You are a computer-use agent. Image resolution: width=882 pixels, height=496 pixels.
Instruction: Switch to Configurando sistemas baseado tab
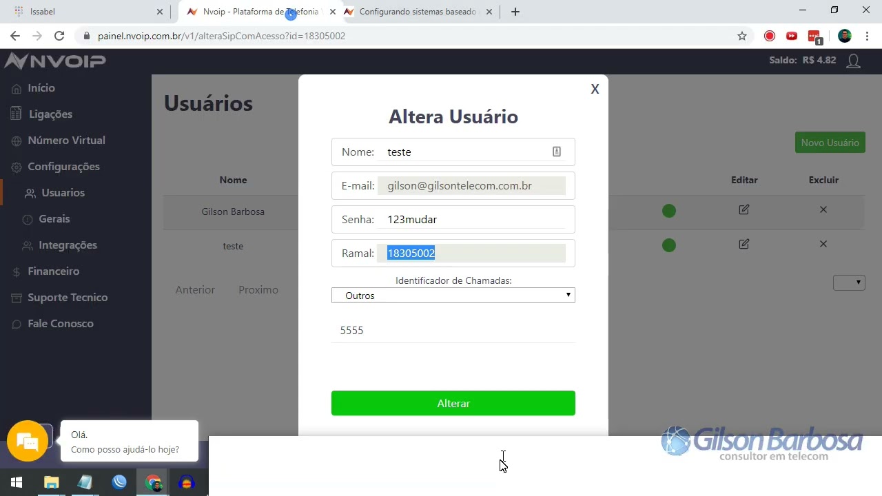click(420, 12)
